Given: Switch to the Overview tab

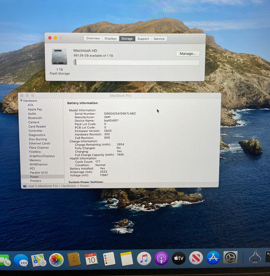Looking at the screenshot, I should click(x=93, y=38).
